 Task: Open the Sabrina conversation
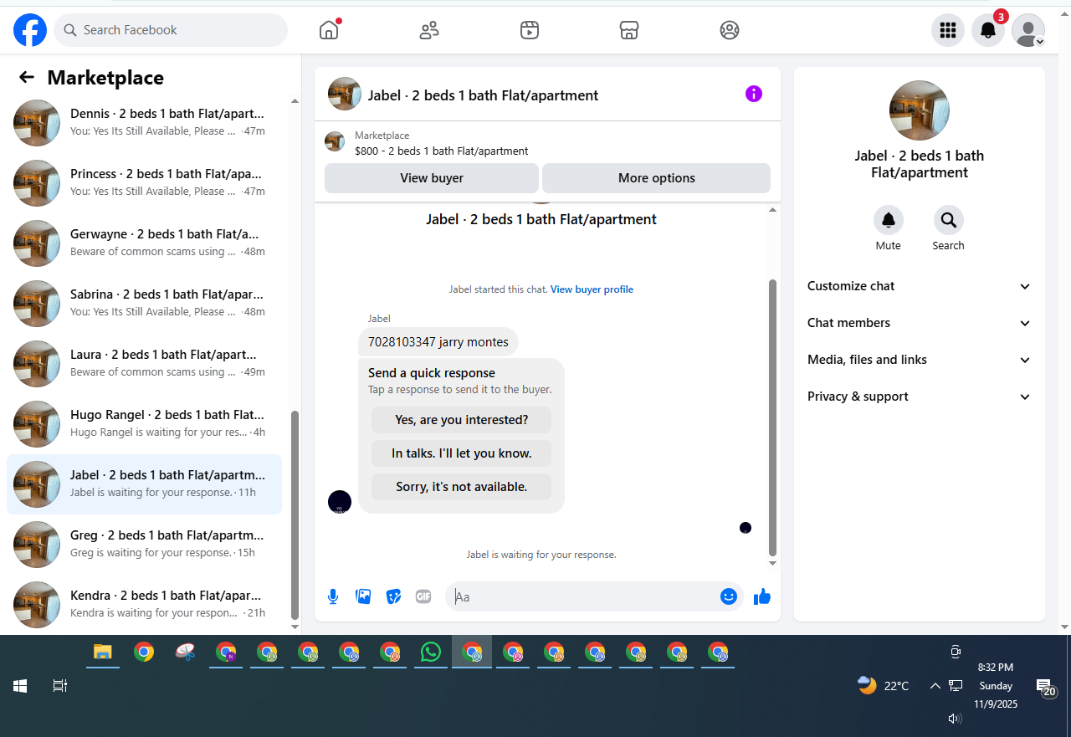tap(144, 304)
